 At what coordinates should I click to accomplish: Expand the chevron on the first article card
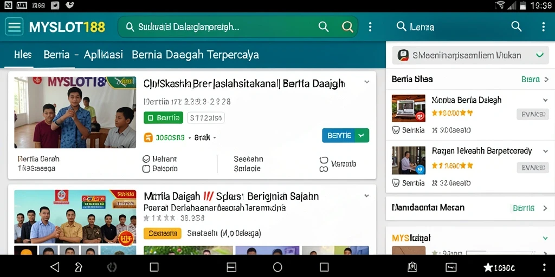pyautogui.click(x=367, y=82)
